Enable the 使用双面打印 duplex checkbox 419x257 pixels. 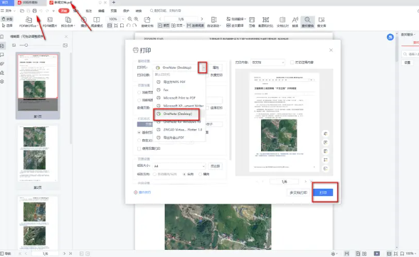click(x=139, y=148)
